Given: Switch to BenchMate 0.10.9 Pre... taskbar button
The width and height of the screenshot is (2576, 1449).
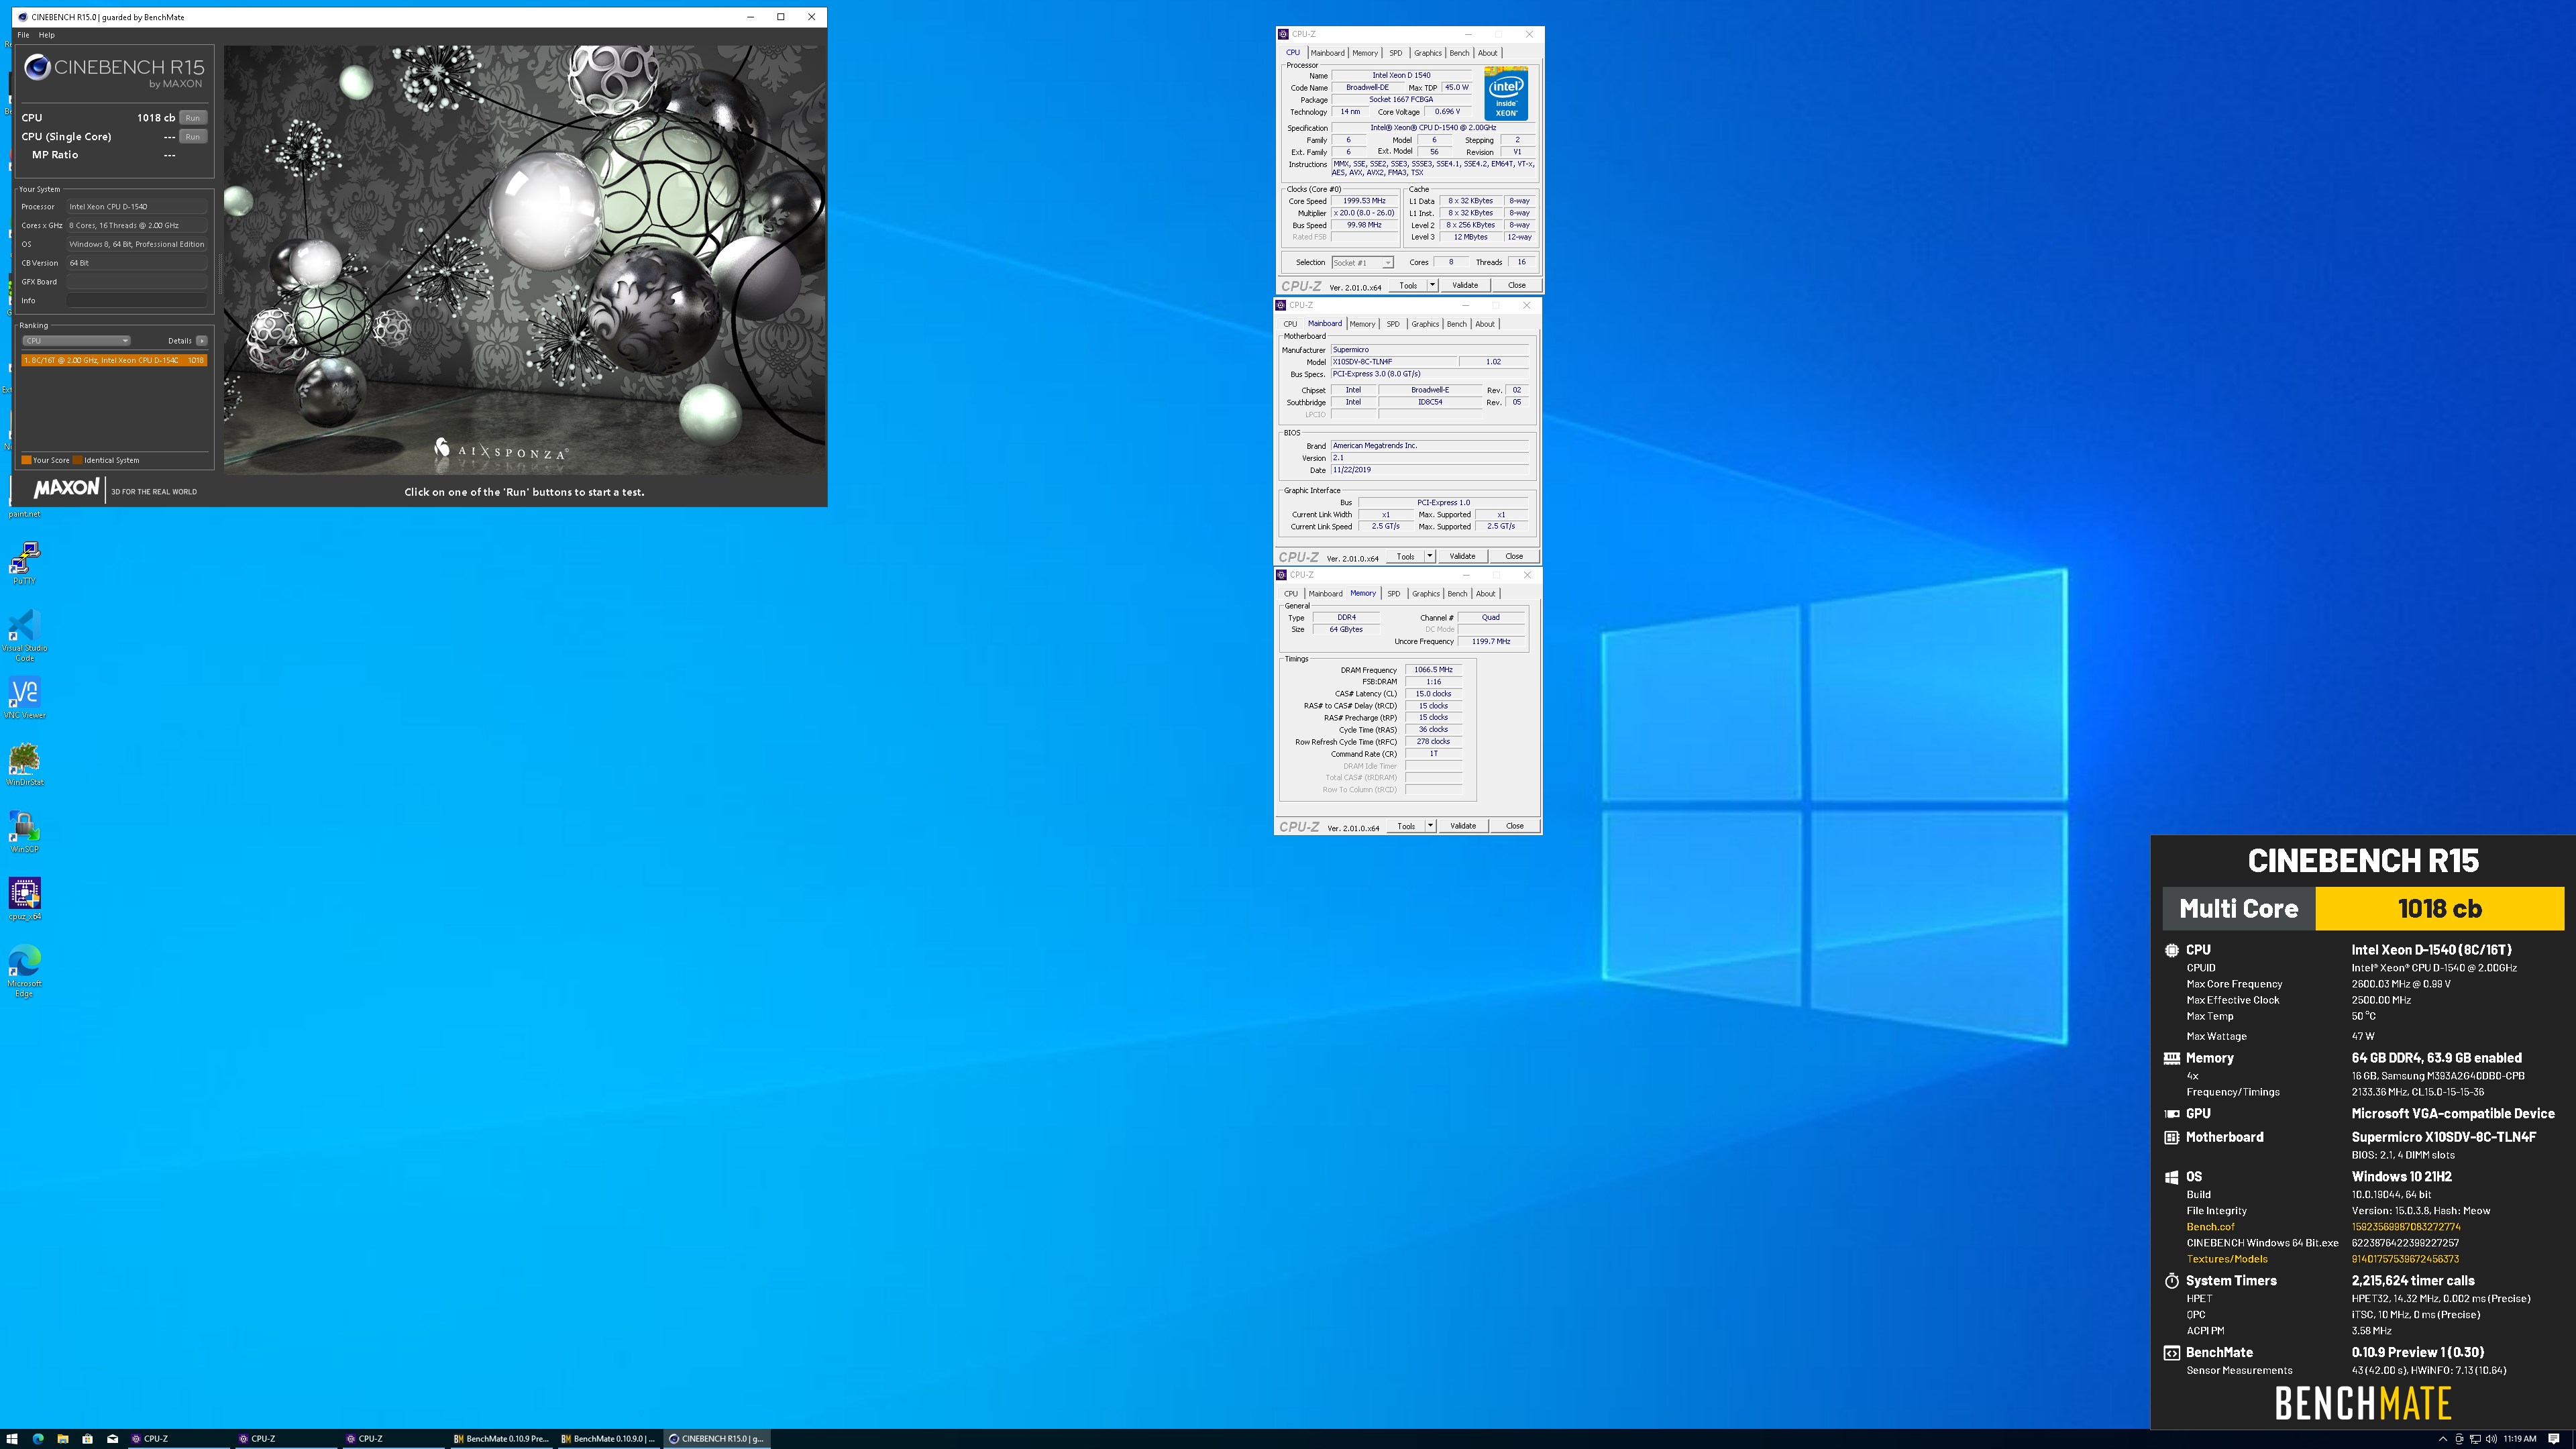Looking at the screenshot, I should point(502,1439).
